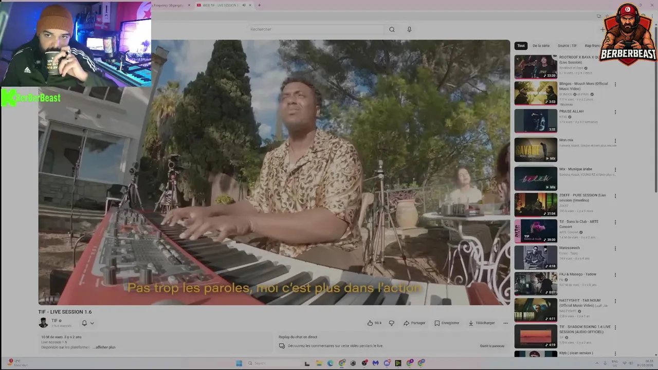Click the dislike thumbs-down icon

click(391, 323)
